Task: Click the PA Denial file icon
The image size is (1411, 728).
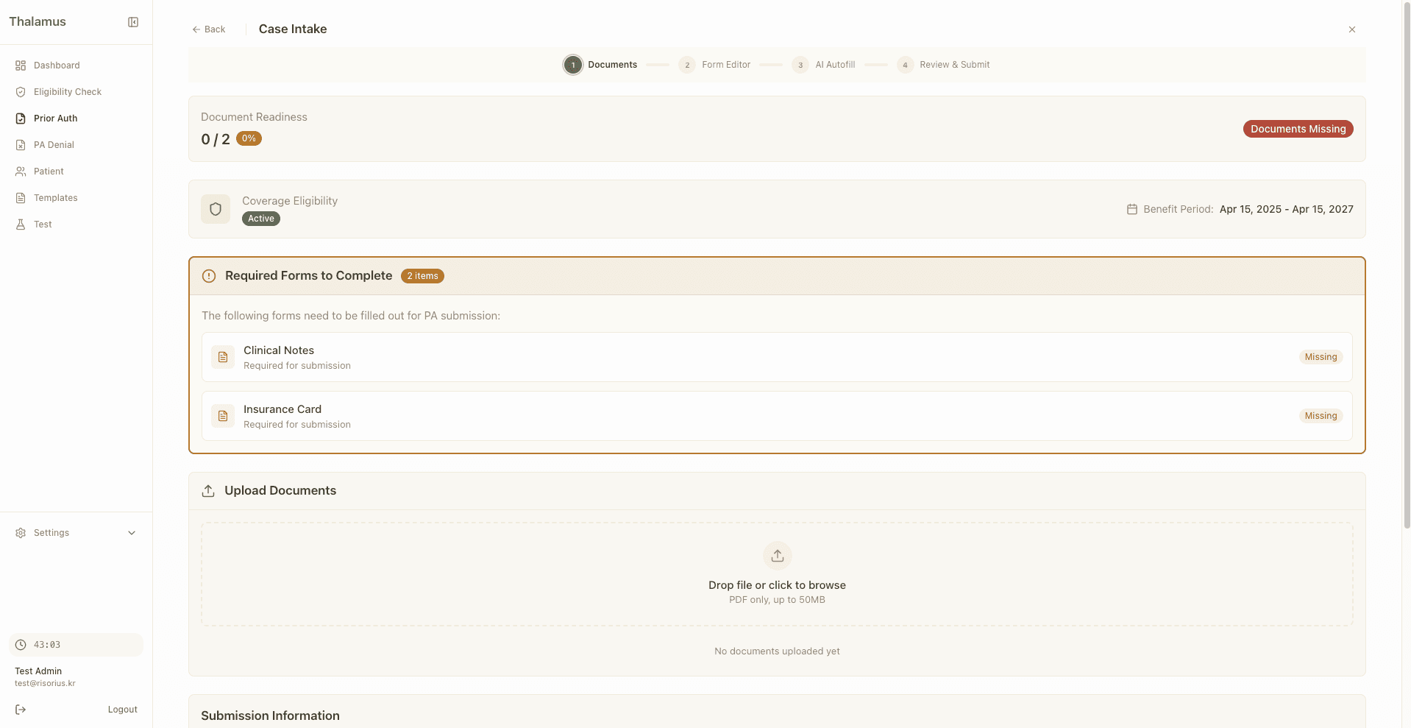Action: pyautogui.click(x=21, y=145)
